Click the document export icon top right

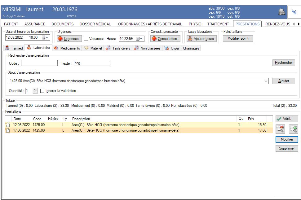coord(294,12)
